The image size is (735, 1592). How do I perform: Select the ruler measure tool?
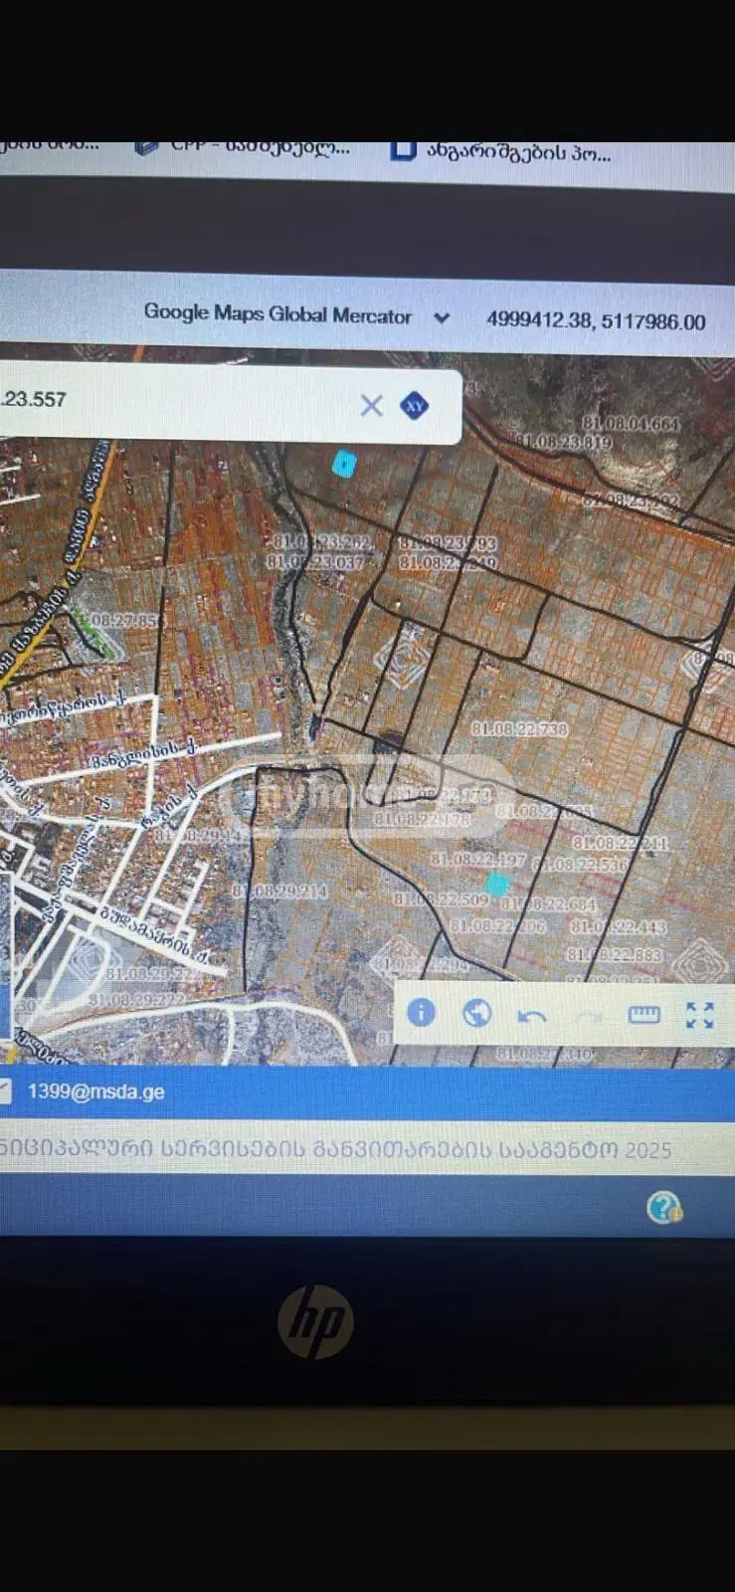644,1015
